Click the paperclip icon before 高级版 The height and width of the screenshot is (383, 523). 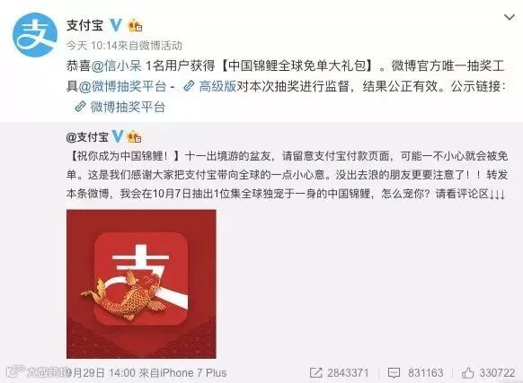pyautogui.click(x=189, y=86)
